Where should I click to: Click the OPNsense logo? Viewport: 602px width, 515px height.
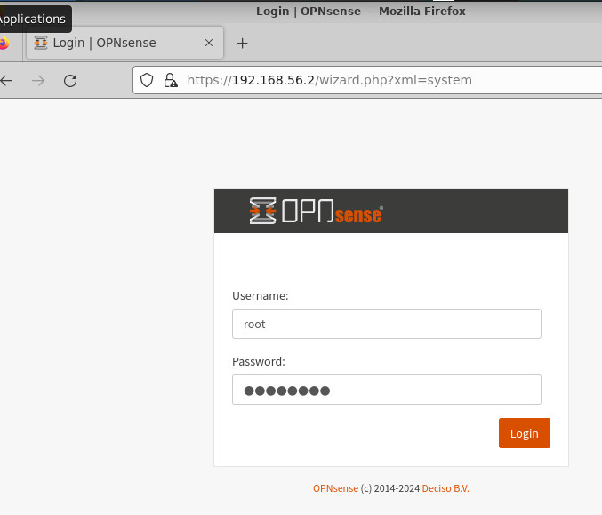tap(316, 211)
